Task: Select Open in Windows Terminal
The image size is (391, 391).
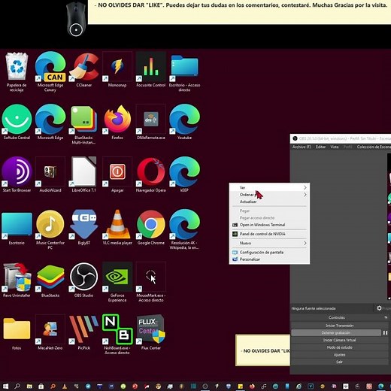Action: 269,225
